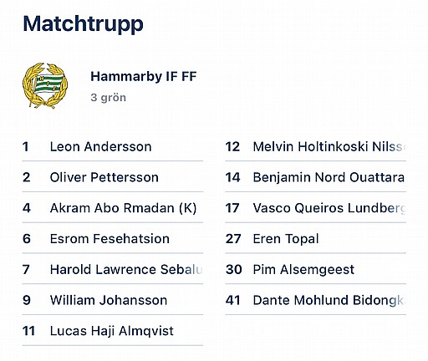Click on Vasco Queiros Lundberg
This screenshot has width=428, height=361.
click(x=315, y=208)
